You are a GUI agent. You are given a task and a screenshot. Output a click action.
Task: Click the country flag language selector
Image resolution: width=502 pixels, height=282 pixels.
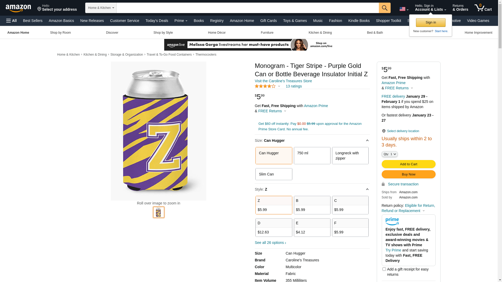pos(404,9)
